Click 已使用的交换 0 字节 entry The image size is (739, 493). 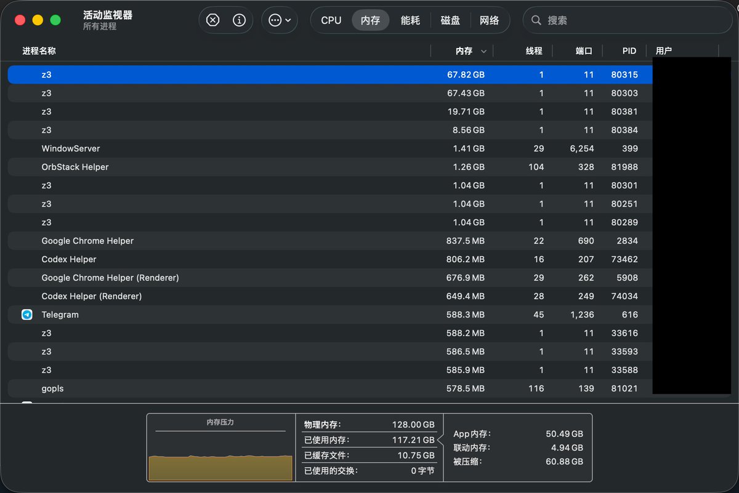[x=369, y=471]
